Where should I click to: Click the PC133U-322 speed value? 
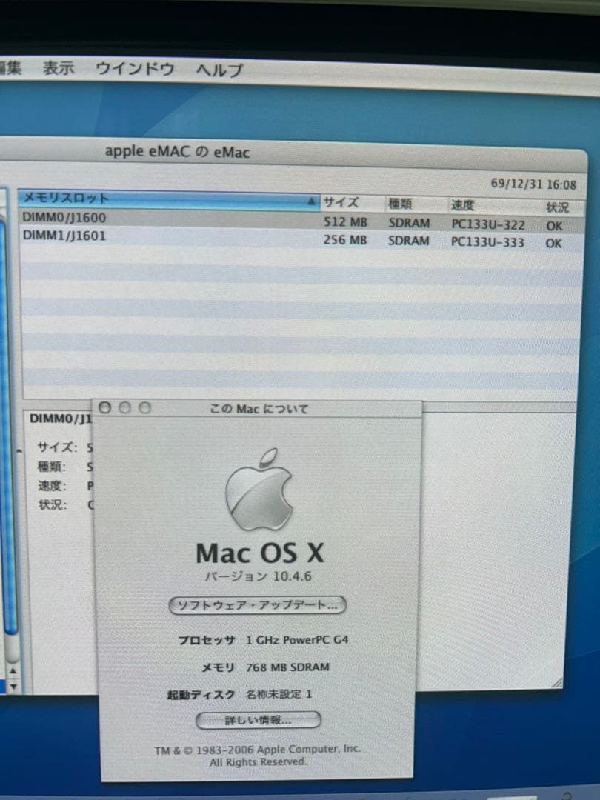point(487,224)
